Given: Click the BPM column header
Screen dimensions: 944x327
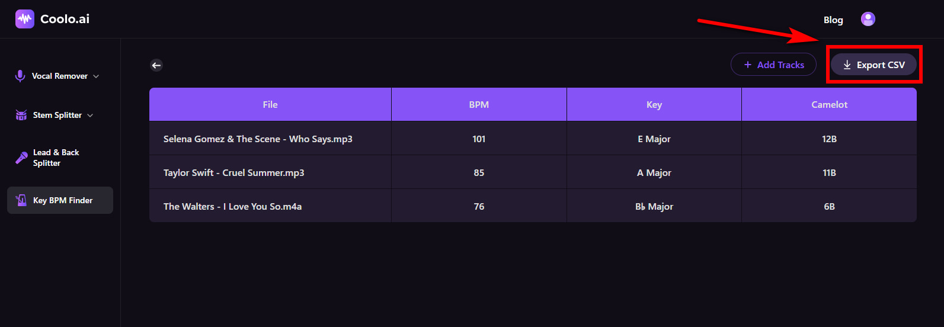Looking at the screenshot, I should click(479, 105).
